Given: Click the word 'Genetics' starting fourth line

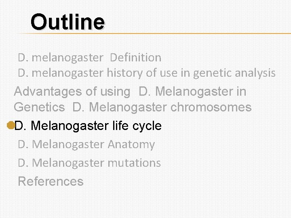Looking at the screenshot, I should pyautogui.click(x=39, y=108).
